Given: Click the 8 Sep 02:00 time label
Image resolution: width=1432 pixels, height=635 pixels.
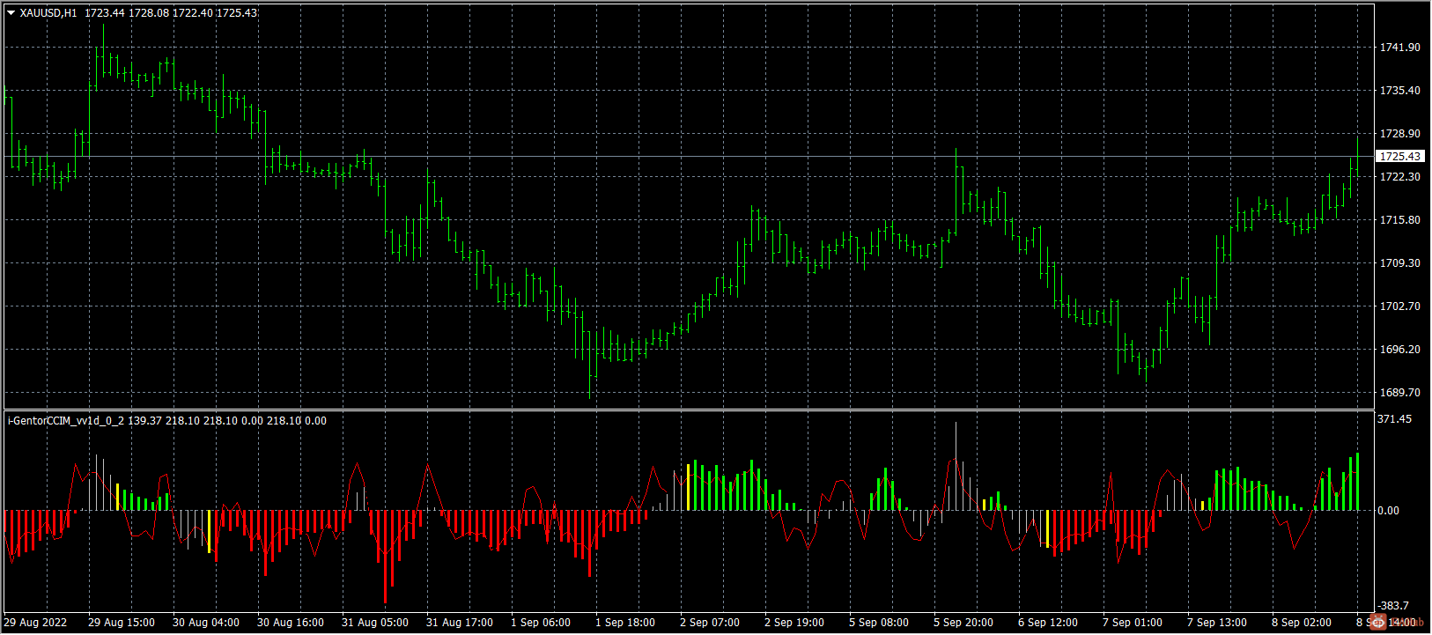Looking at the screenshot, I should [x=1302, y=623].
